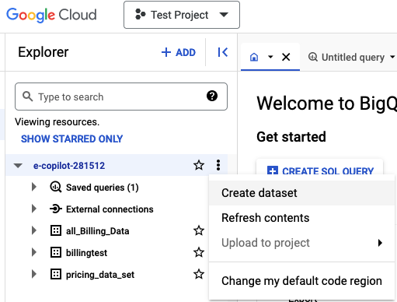The image size is (397, 302).
Task: Click the Google Cloud logo
Action: click(51, 15)
